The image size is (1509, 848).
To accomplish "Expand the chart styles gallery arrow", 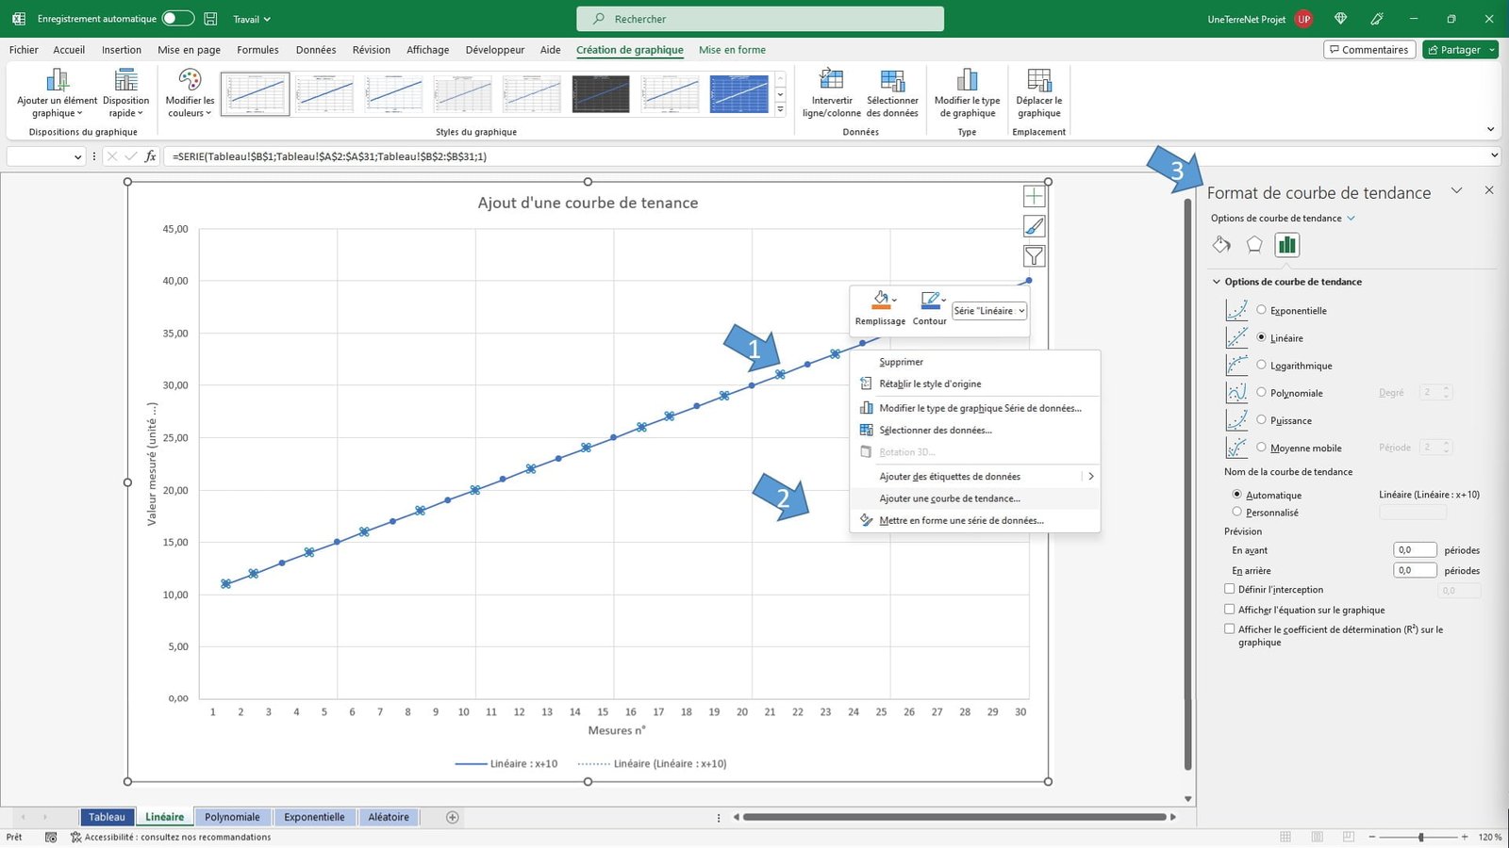I will click(x=779, y=106).
